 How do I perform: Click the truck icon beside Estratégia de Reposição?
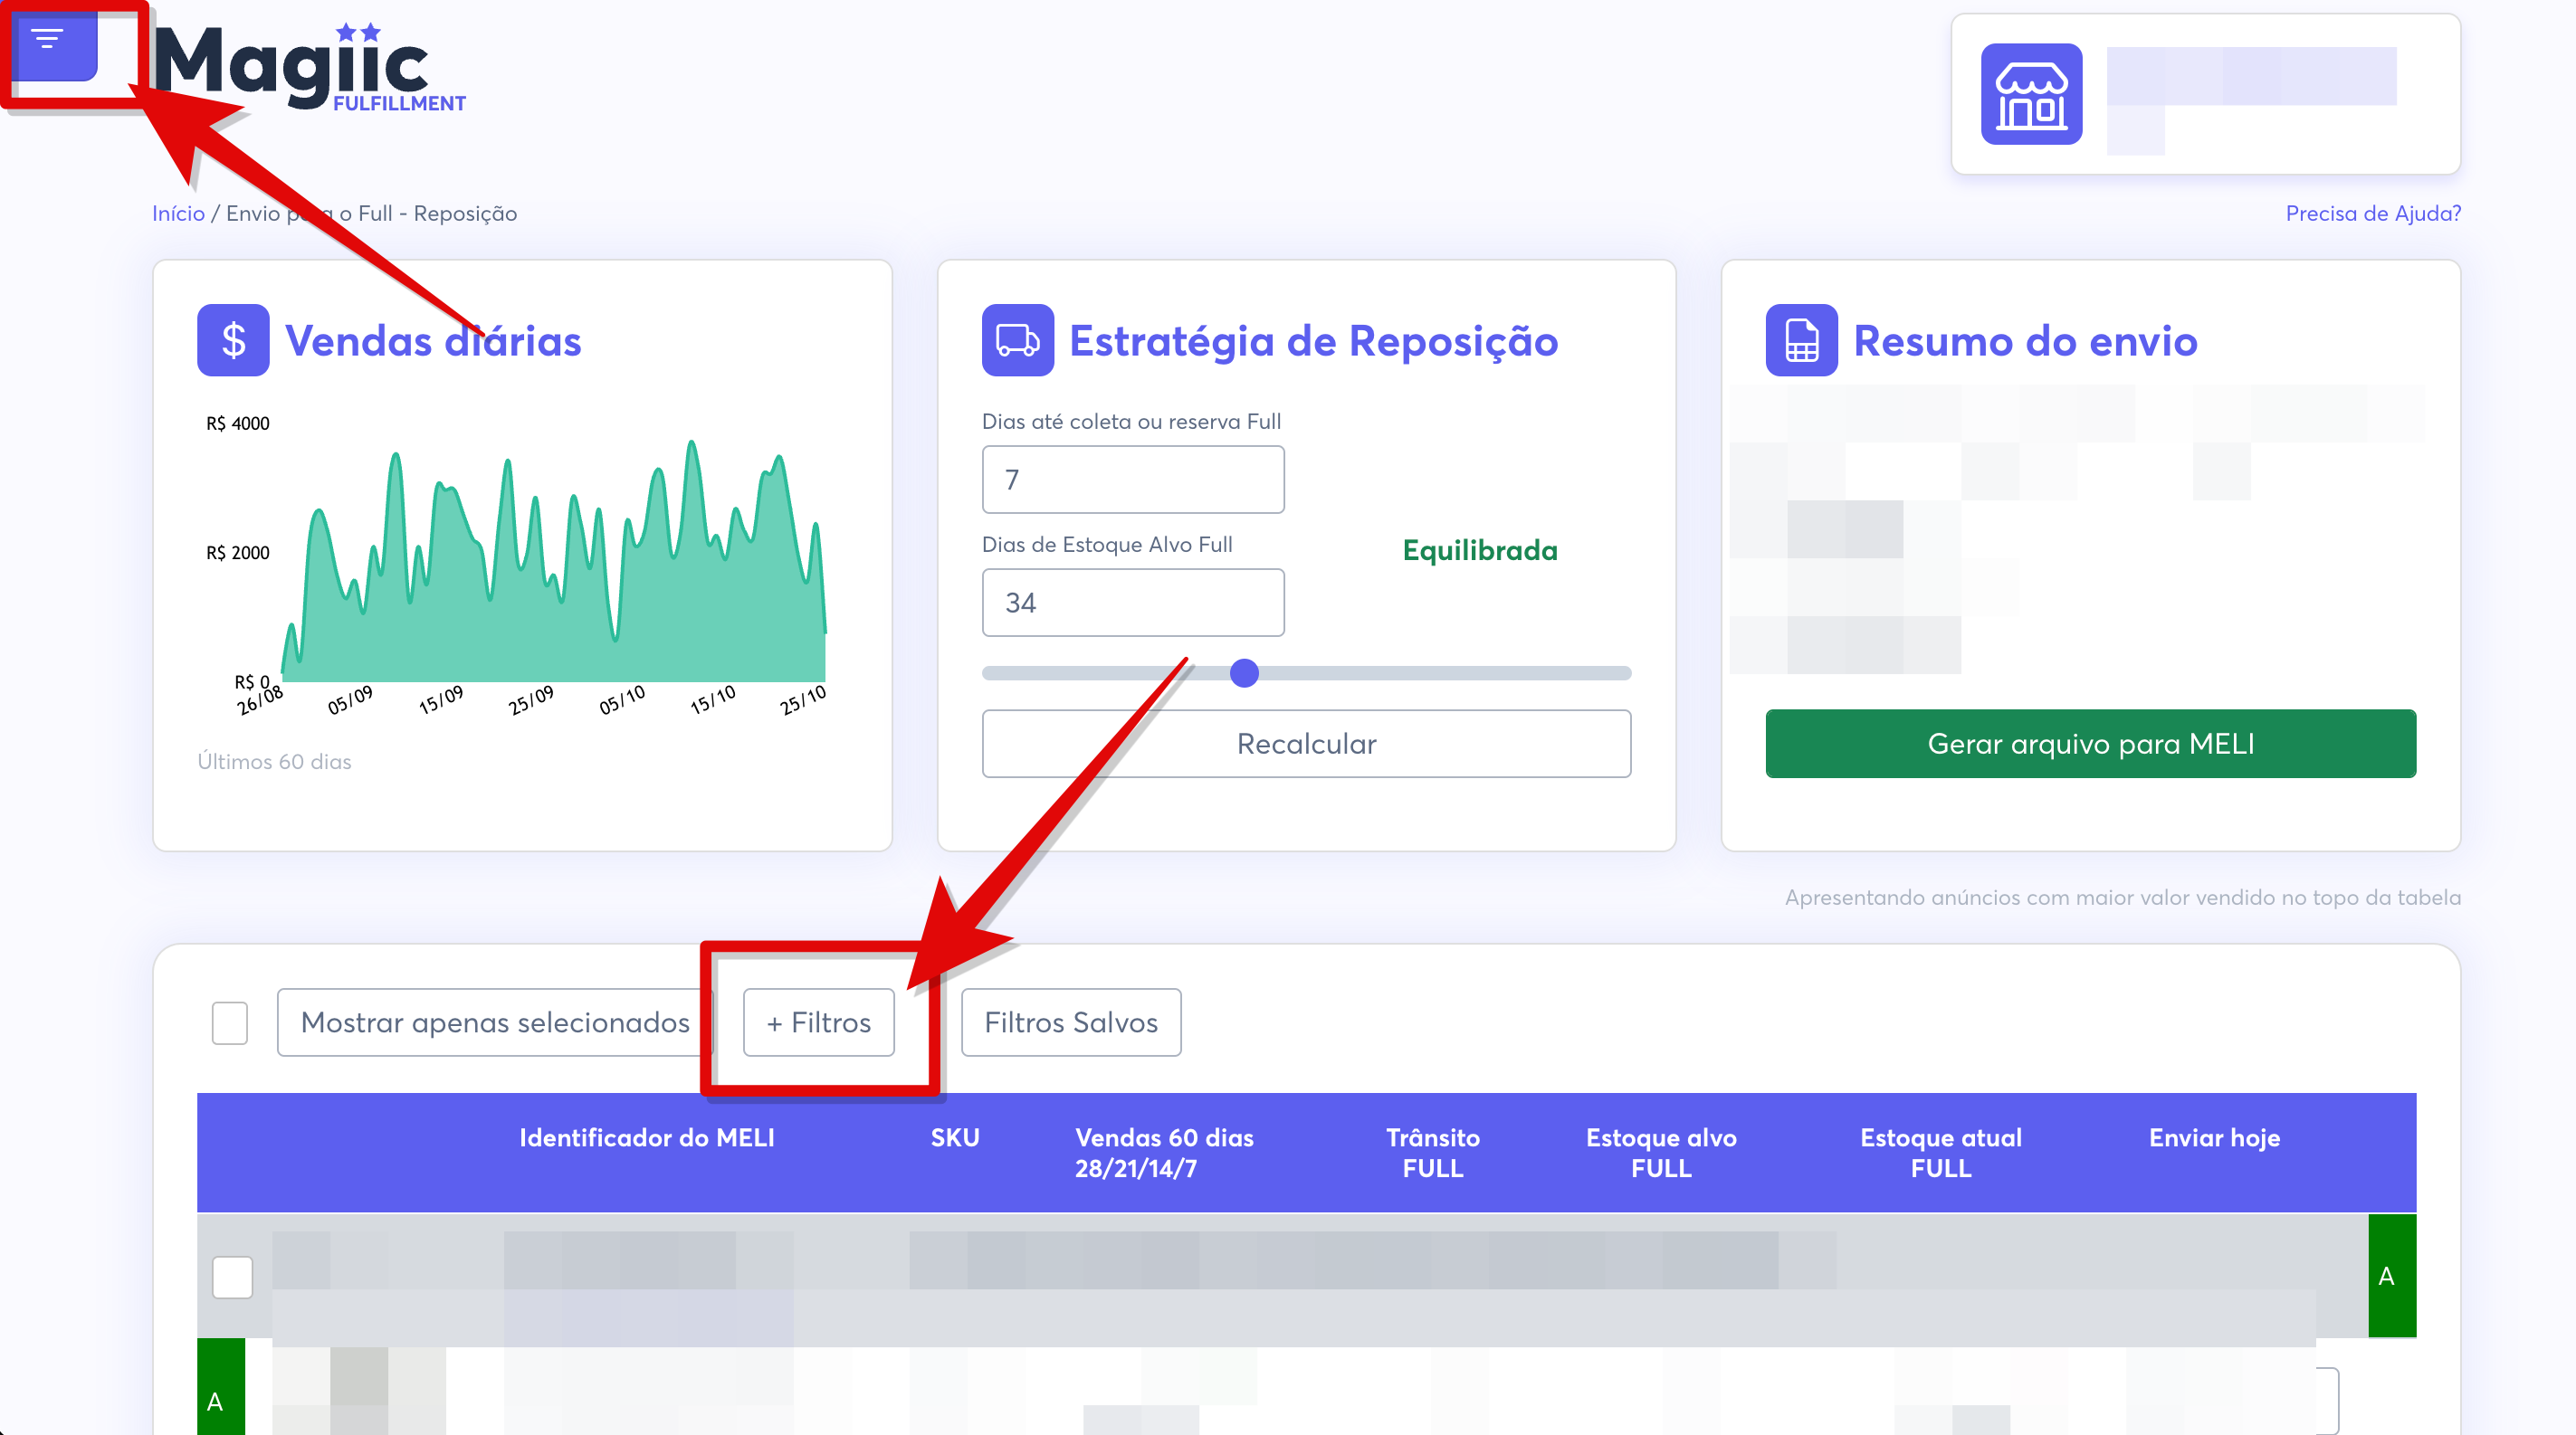1017,340
